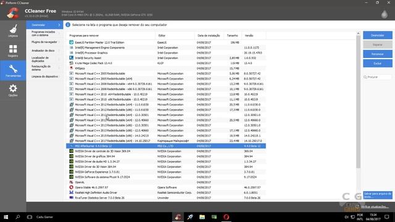Screen dimensions: 395x222
Task: Select Microsoft Visual C++ 2005 Redistributable (x64)
Action: 166,79
